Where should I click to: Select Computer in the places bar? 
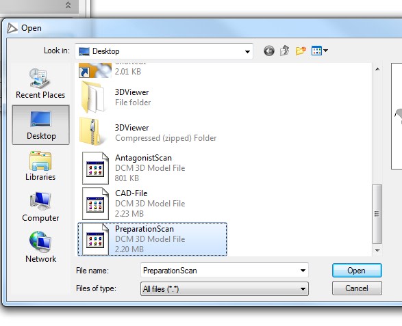point(40,206)
